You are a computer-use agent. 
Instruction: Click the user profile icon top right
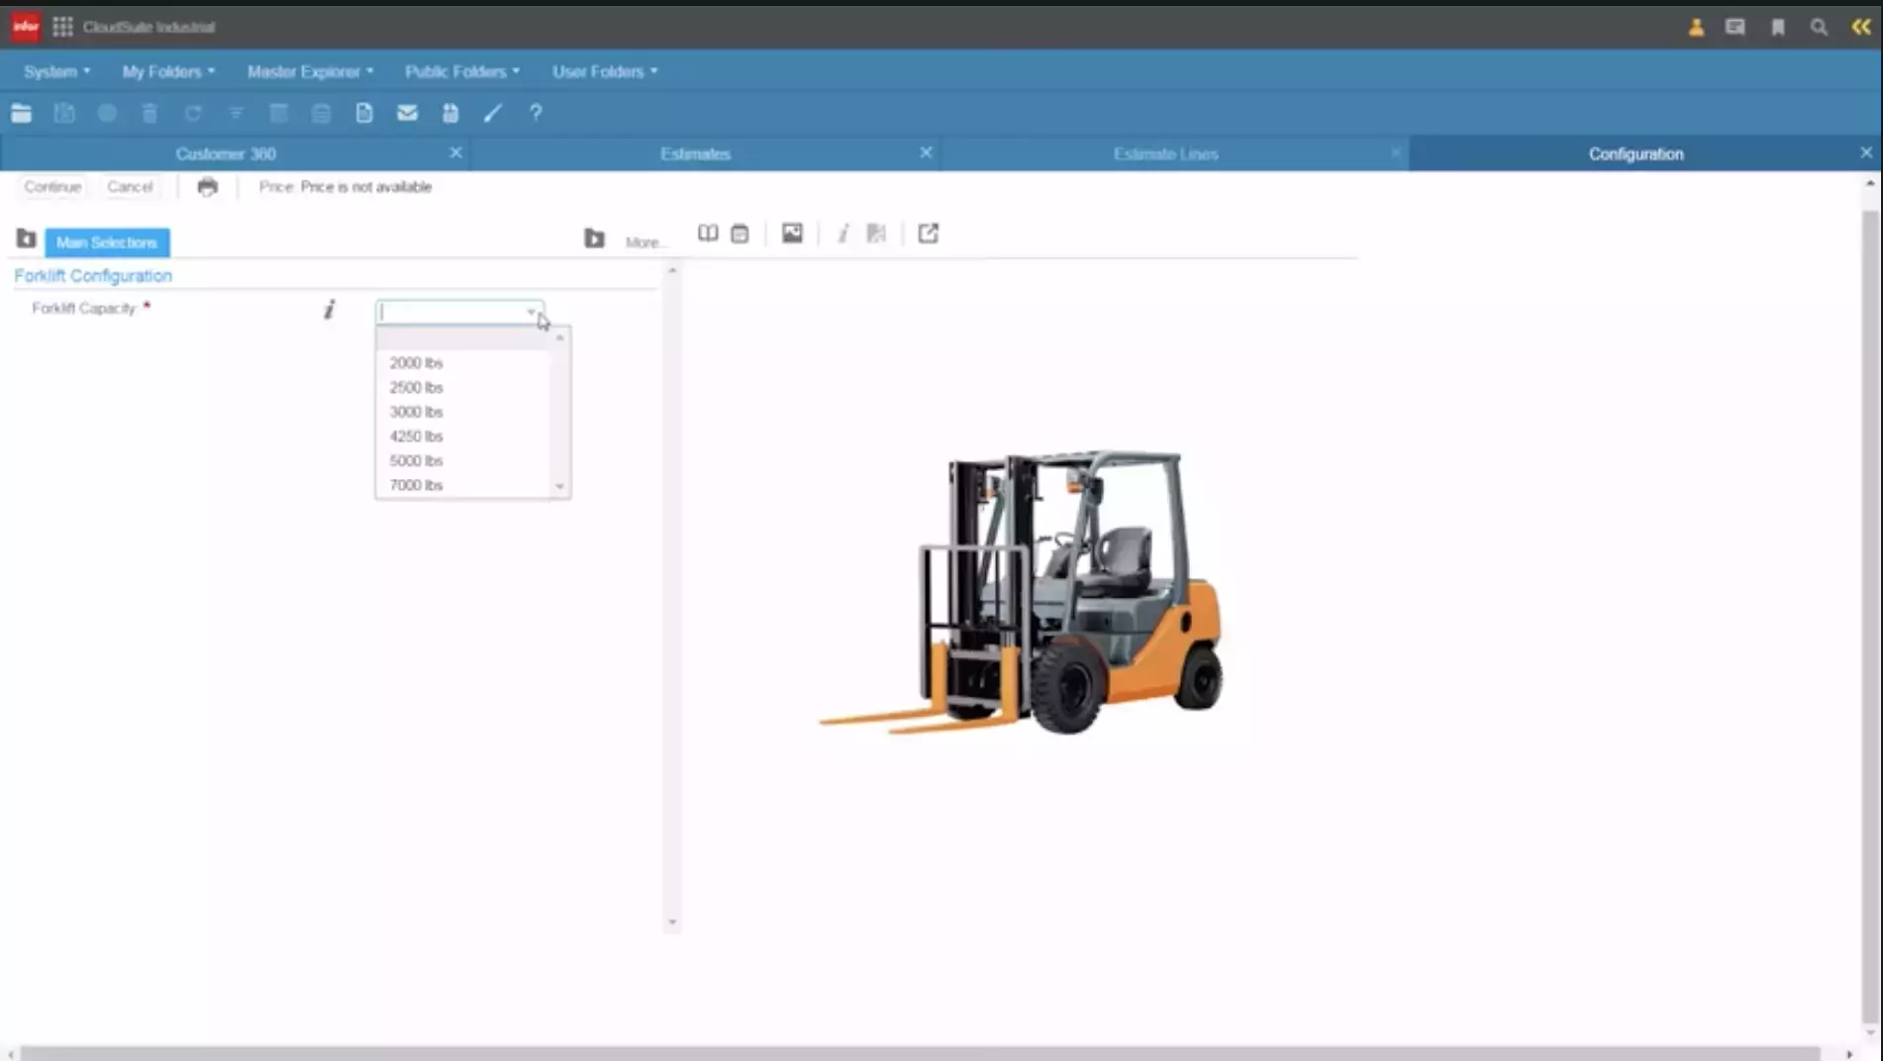coord(1695,27)
